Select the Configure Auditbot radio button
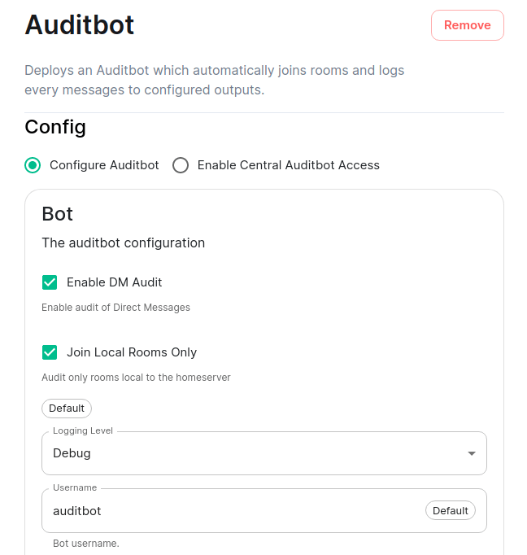Screen dimensions: 527x555 tap(33, 165)
